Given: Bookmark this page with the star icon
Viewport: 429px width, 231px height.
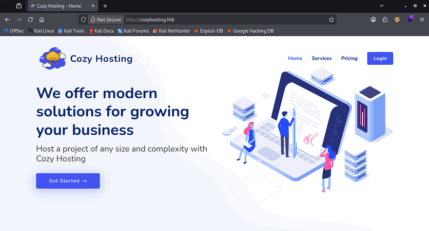Looking at the screenshot, I should [331, 19].
